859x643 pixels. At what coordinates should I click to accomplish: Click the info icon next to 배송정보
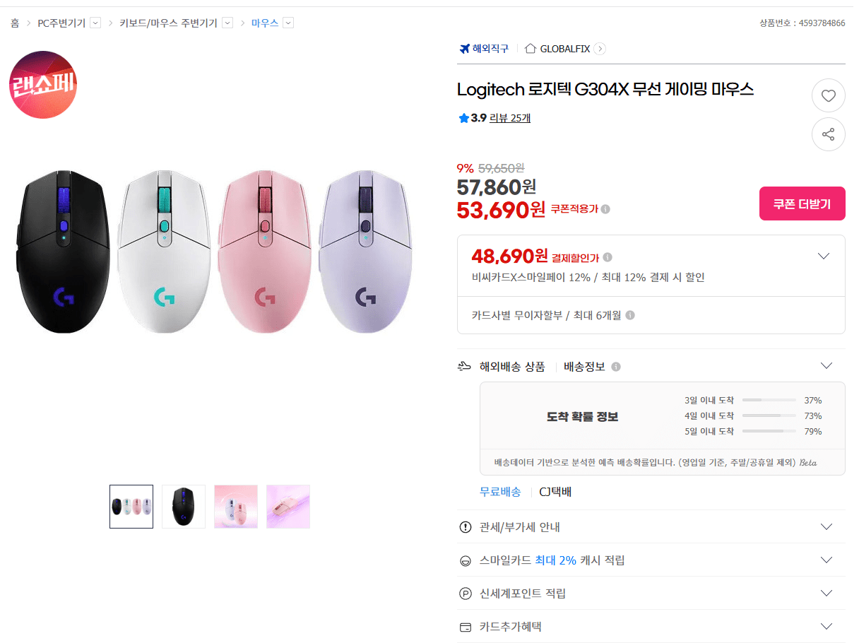coord(615,367)
